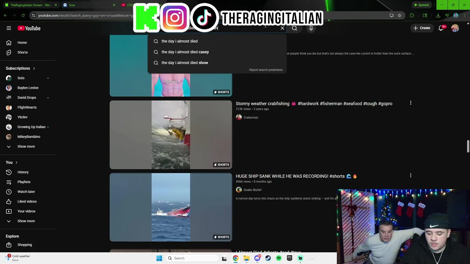
Task: Pick suggestion "the day i almost died show"
Action: (217, 63)
